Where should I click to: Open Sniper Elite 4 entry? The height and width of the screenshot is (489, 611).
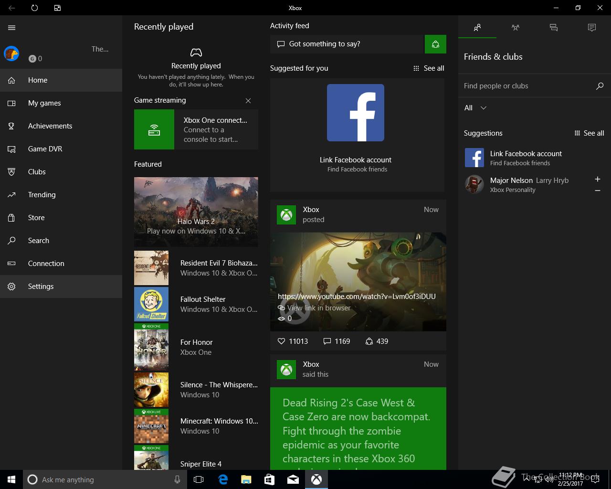click(x=196, y=457)
